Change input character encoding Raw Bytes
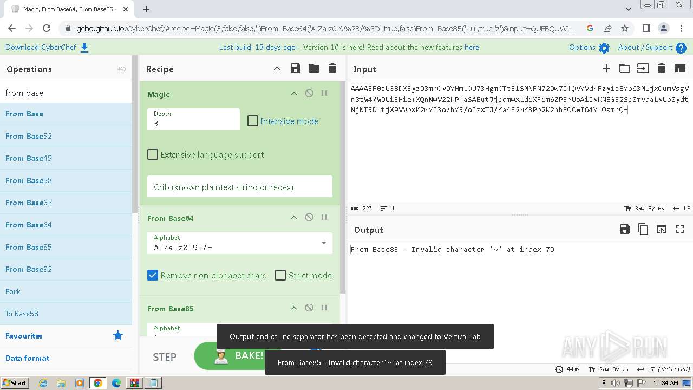The width and height of the screenshot is (693, 390). pyautogui.click(x=644, y=208)
